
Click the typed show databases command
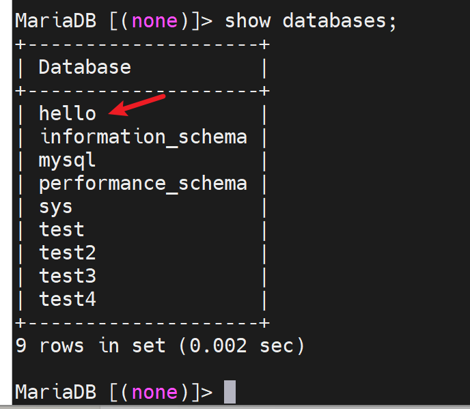[x=310, y=20]
